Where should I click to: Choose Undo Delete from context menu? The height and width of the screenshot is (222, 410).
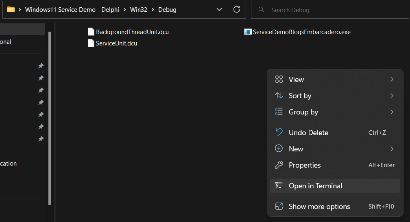tap(308, 132)
